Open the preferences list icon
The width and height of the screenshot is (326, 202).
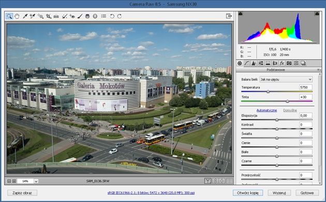(103, 16)
